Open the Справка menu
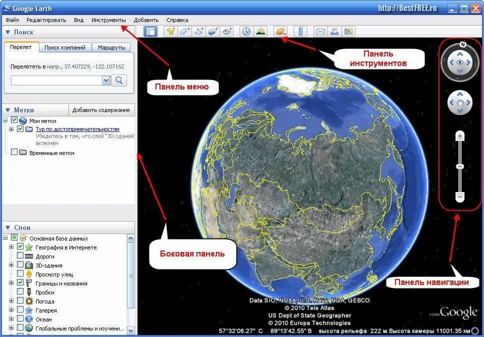The height and width of the screenshot is (337, 484). click(177, 20)
